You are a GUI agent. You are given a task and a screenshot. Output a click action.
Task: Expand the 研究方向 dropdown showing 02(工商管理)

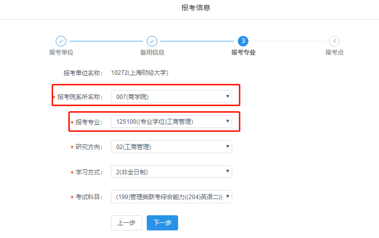pos(171,147)
